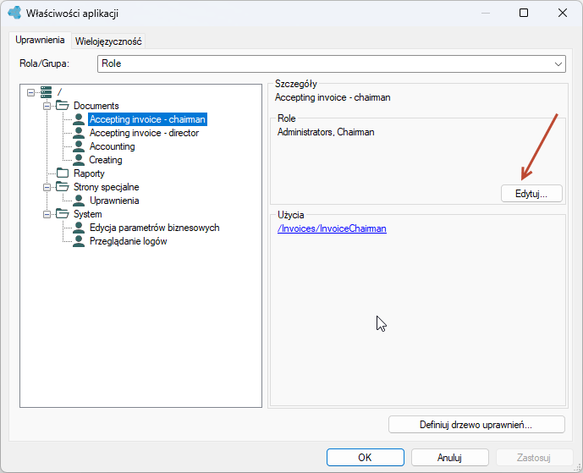
Task: Open /Invoices/InvoiceChairman usage link
Action: click(x=332, y=228)
